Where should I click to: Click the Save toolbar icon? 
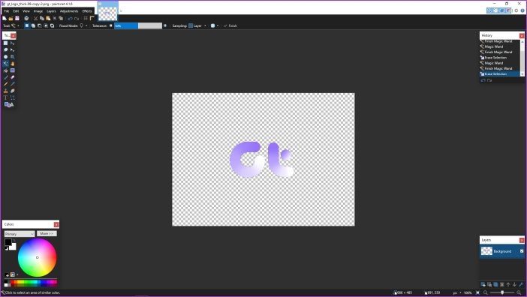17,19
